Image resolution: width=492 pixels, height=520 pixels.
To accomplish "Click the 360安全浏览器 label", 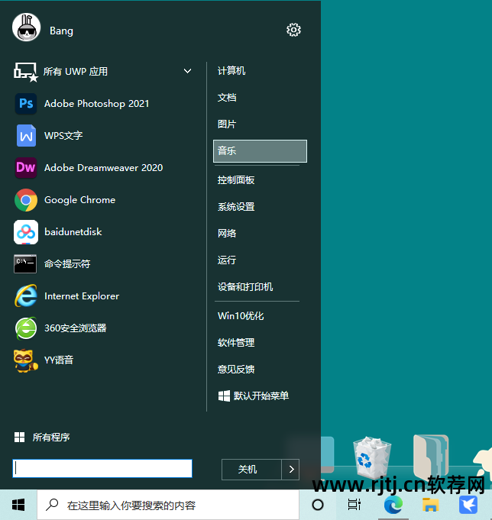I will pos(76,328).
